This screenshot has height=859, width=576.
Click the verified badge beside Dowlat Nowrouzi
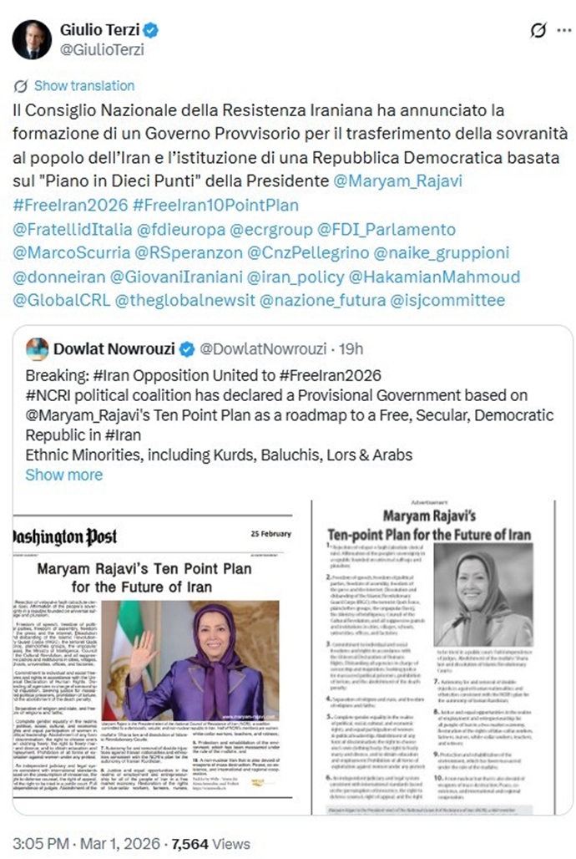pyautogui.click(x=187, y=349)
